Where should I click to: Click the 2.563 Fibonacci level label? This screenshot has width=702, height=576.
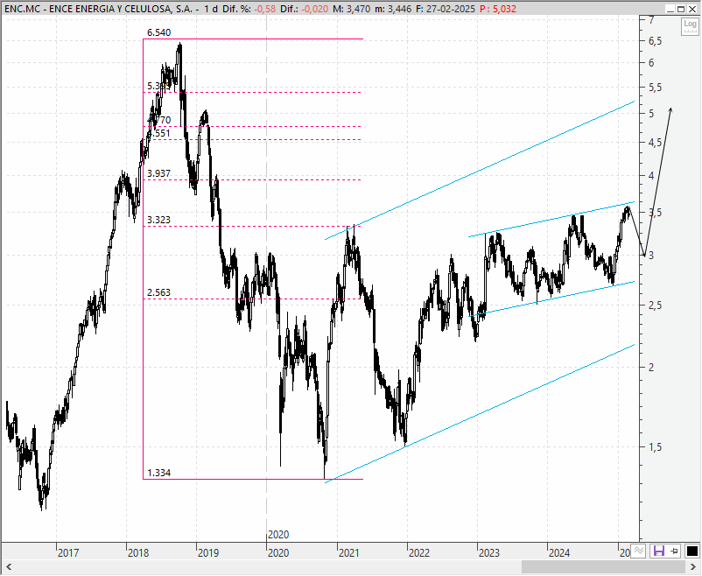(x=159, y=292)
